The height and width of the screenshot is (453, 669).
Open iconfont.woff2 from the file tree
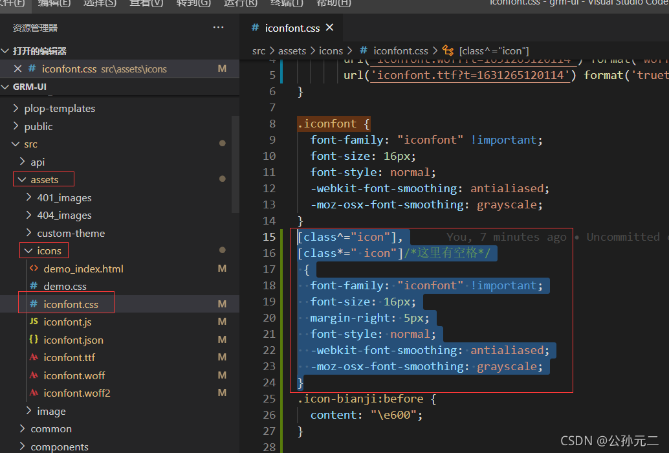77,393
